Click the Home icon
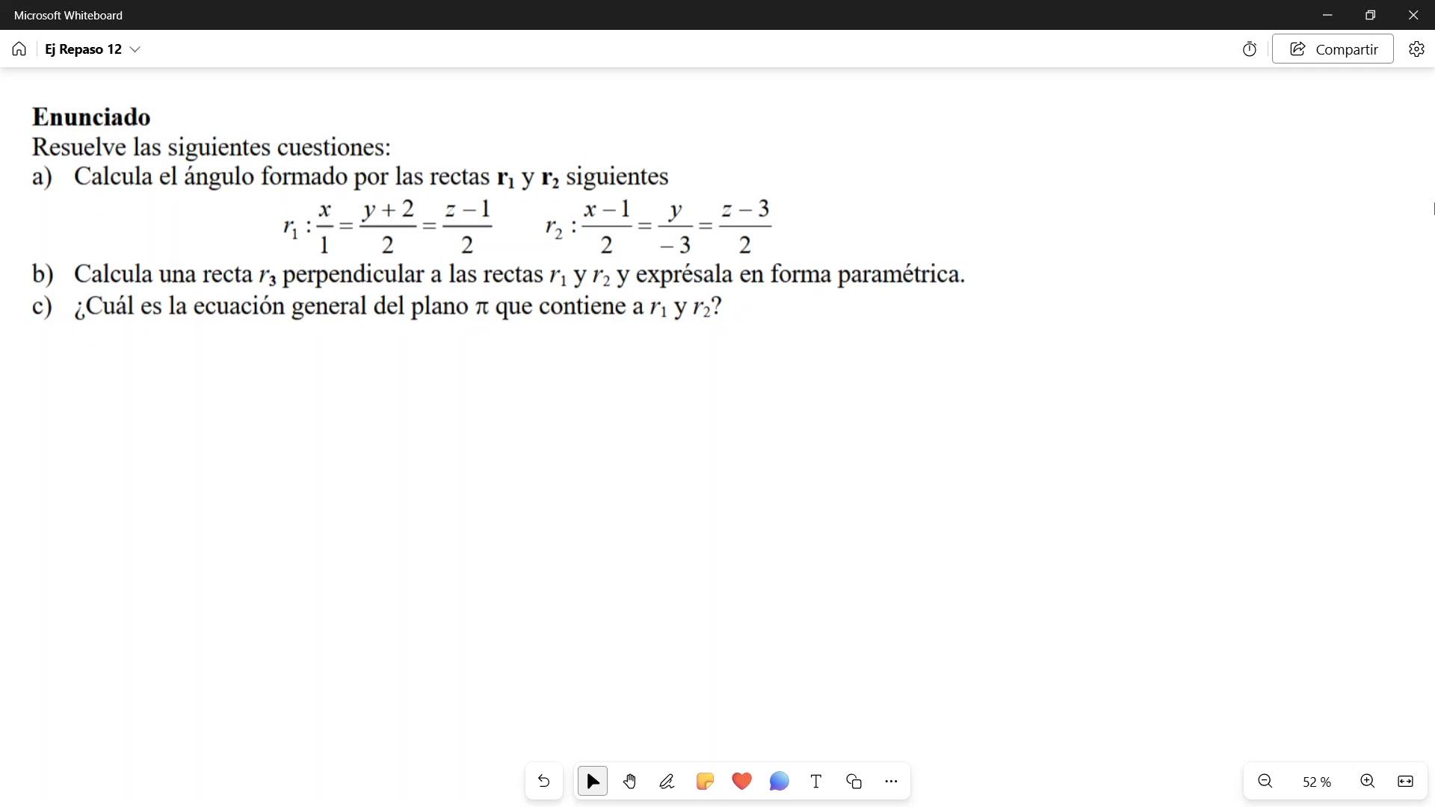Screen dimensions: 1435x807 [x=19, y=49]
